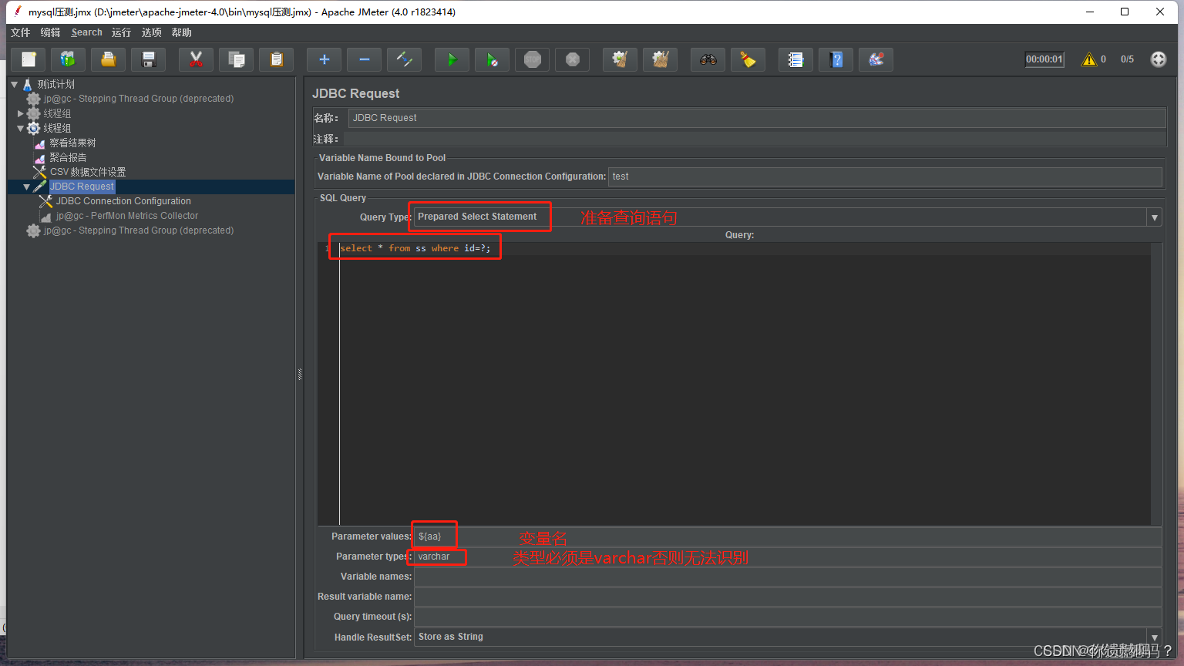Open the Handle ResultSet dropdown arrow
Viewport: 1184px width, 666px height.
(x=1154, y=637)
